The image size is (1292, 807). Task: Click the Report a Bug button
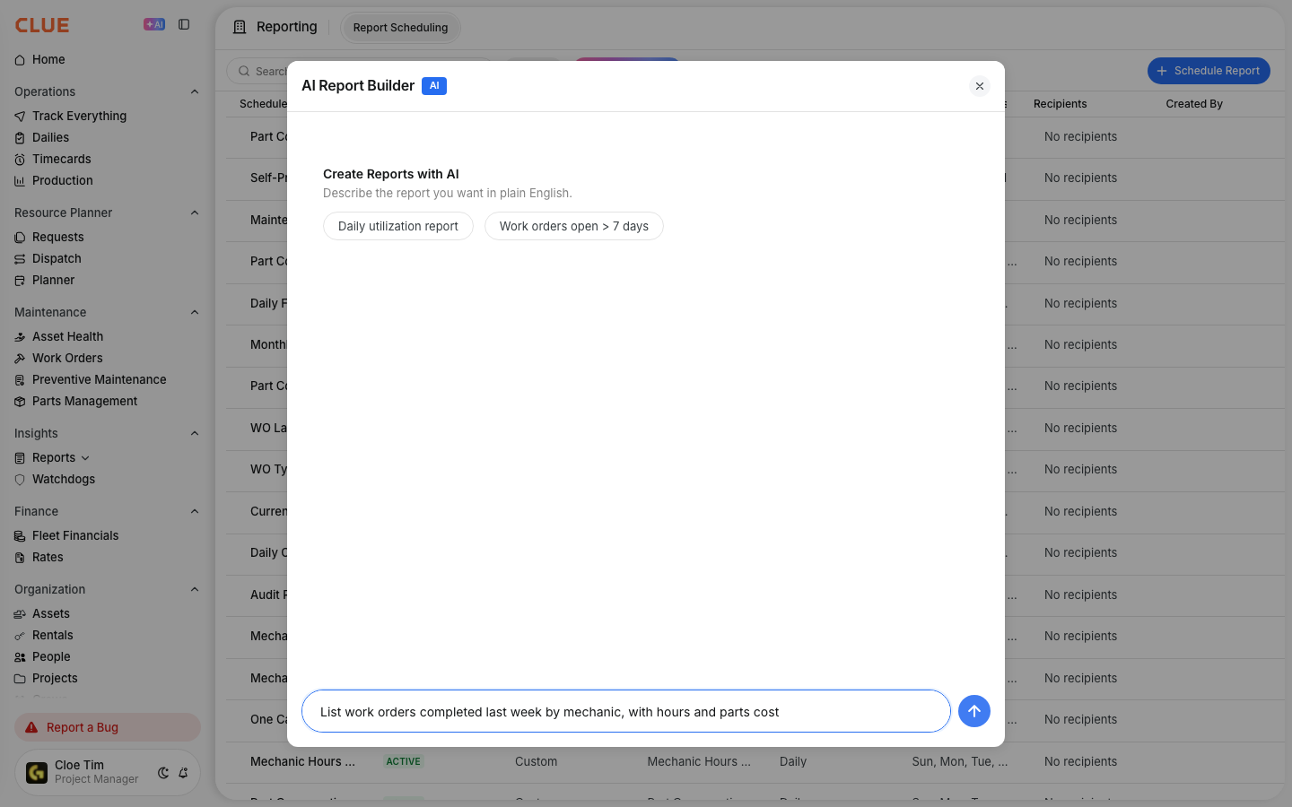coord(108,727)
